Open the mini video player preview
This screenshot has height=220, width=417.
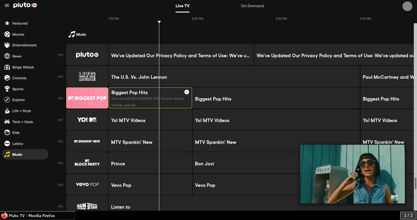(352, 174)
